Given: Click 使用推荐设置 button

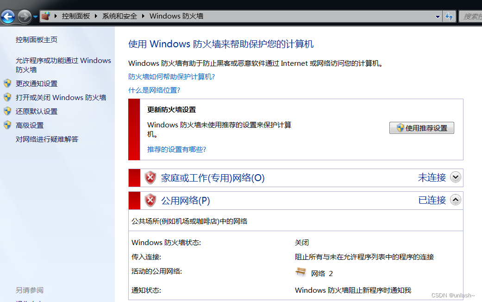Looking at the screenshot, I should tap(421, 128).
